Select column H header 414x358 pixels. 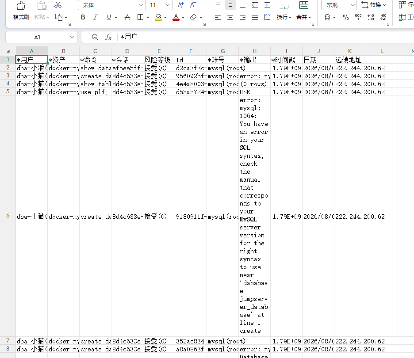[254, 51]
